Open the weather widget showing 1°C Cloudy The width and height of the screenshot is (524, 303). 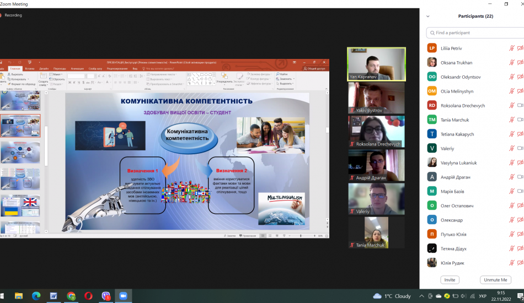(x=392, y=296)
